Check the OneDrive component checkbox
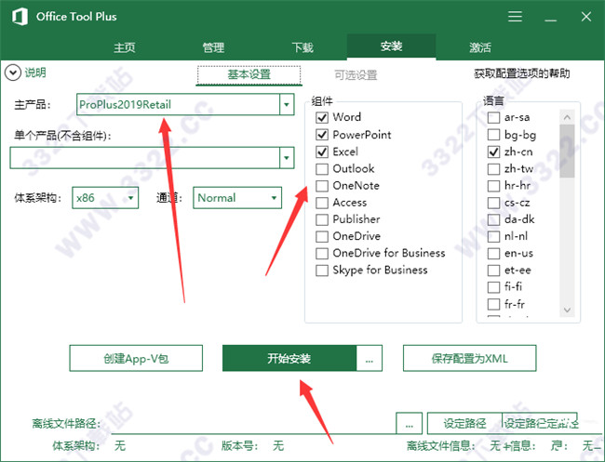Viewport: 605px width, 462px height. (322, 236)
